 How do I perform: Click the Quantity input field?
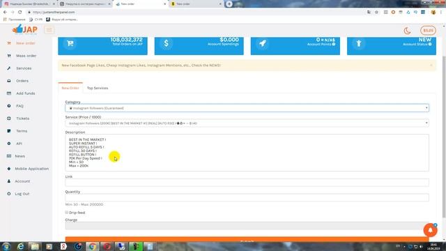pyautogui.click(x=247, y=197)
